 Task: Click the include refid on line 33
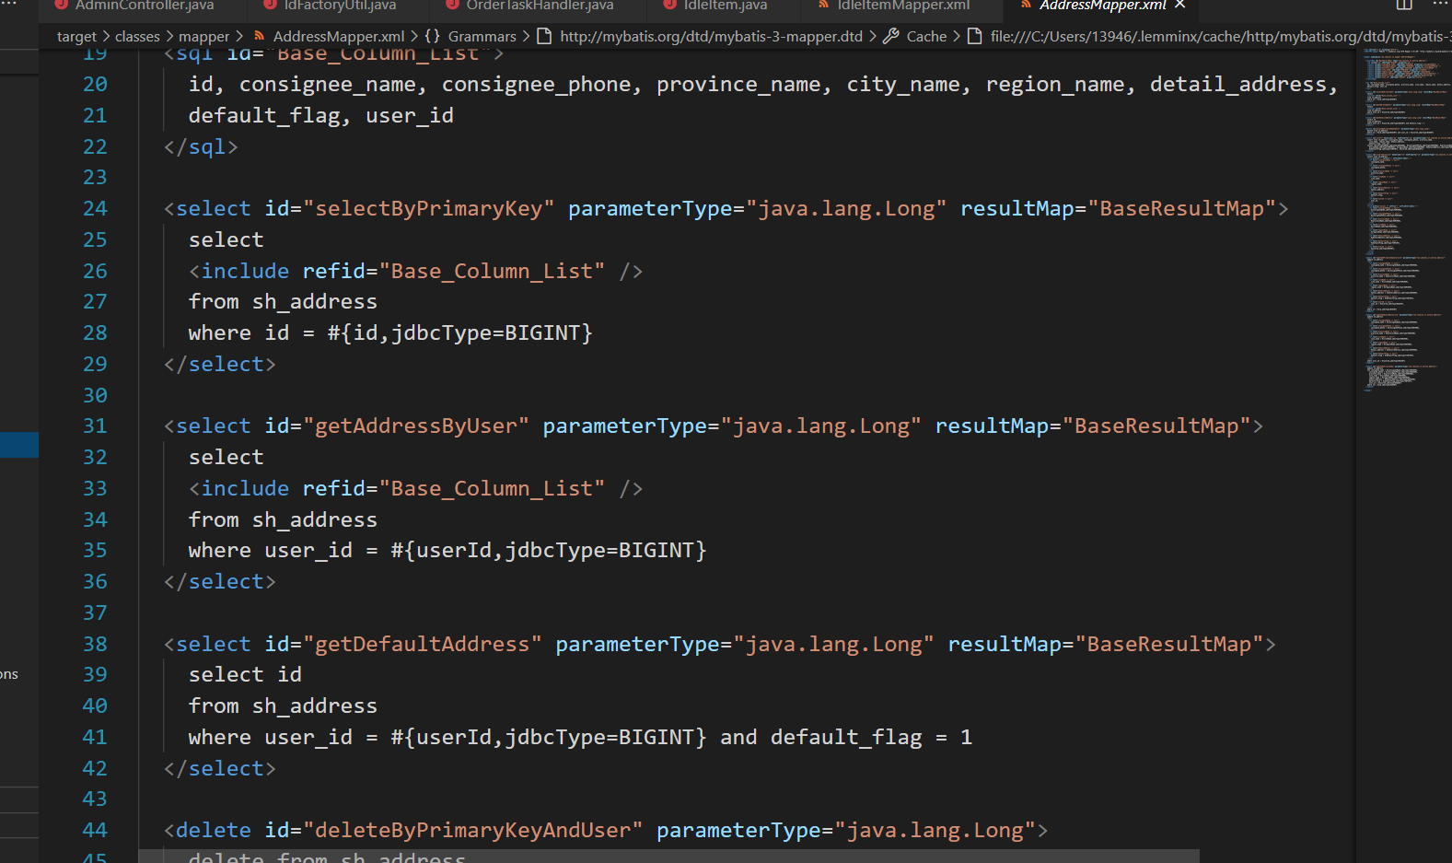415,489
